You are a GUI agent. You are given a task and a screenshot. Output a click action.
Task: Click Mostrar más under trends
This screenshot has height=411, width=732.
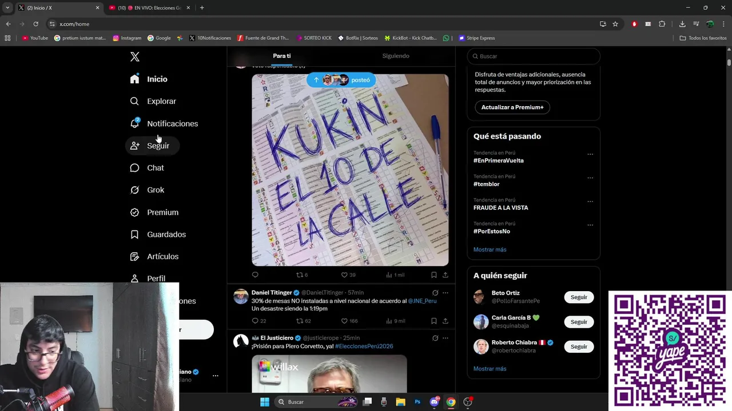(x=490, y=249)
